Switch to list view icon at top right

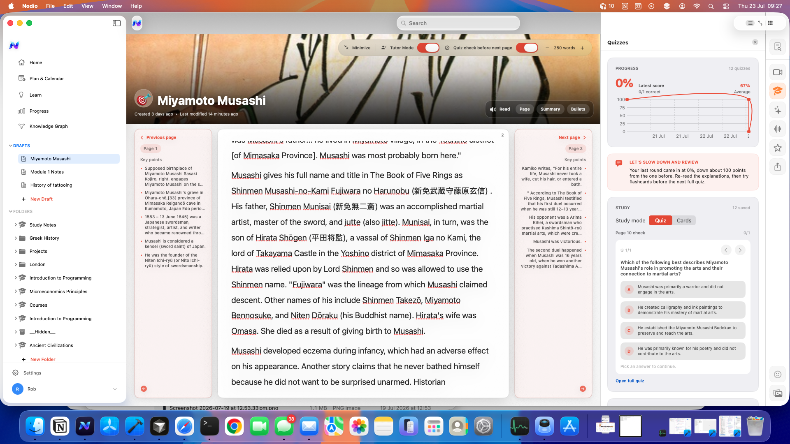point(750,23)
